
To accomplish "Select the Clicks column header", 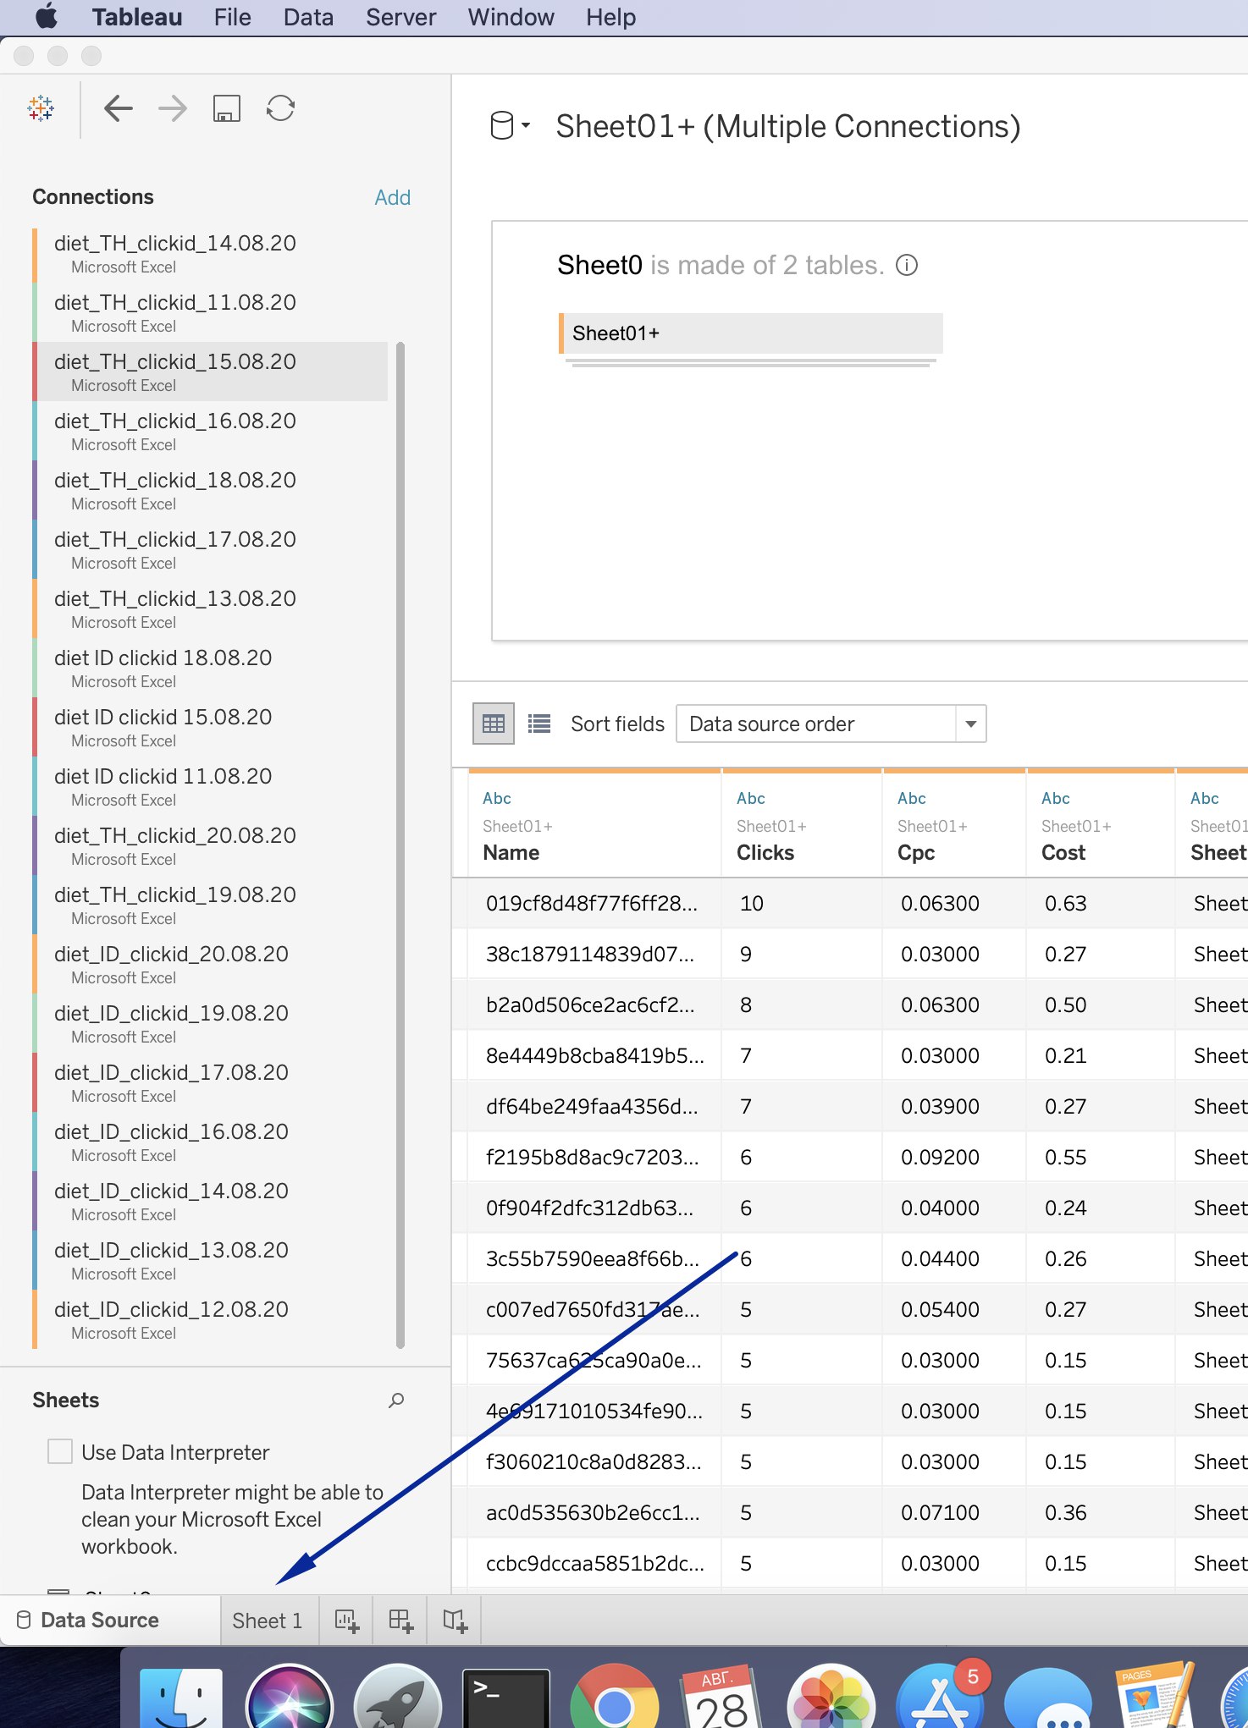I will coord(765,852).
